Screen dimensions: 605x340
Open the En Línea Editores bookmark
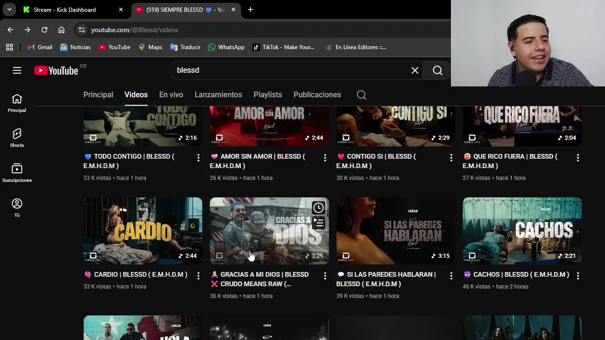[356, 47]
